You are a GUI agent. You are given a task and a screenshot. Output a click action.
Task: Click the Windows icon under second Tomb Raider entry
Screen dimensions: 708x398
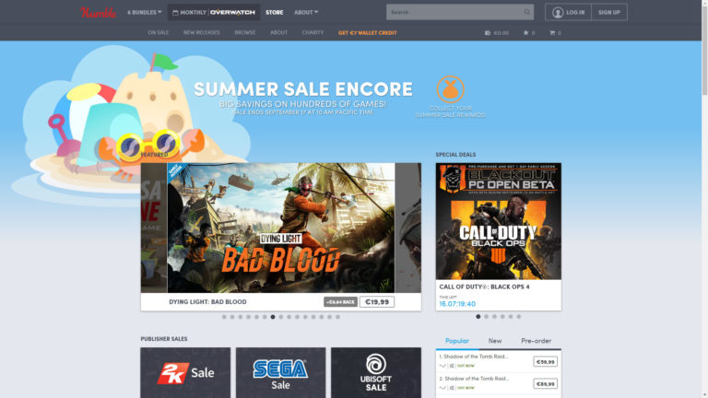click(452, 388)
